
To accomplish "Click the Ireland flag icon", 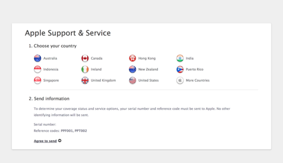I will [x=85, y=69].
